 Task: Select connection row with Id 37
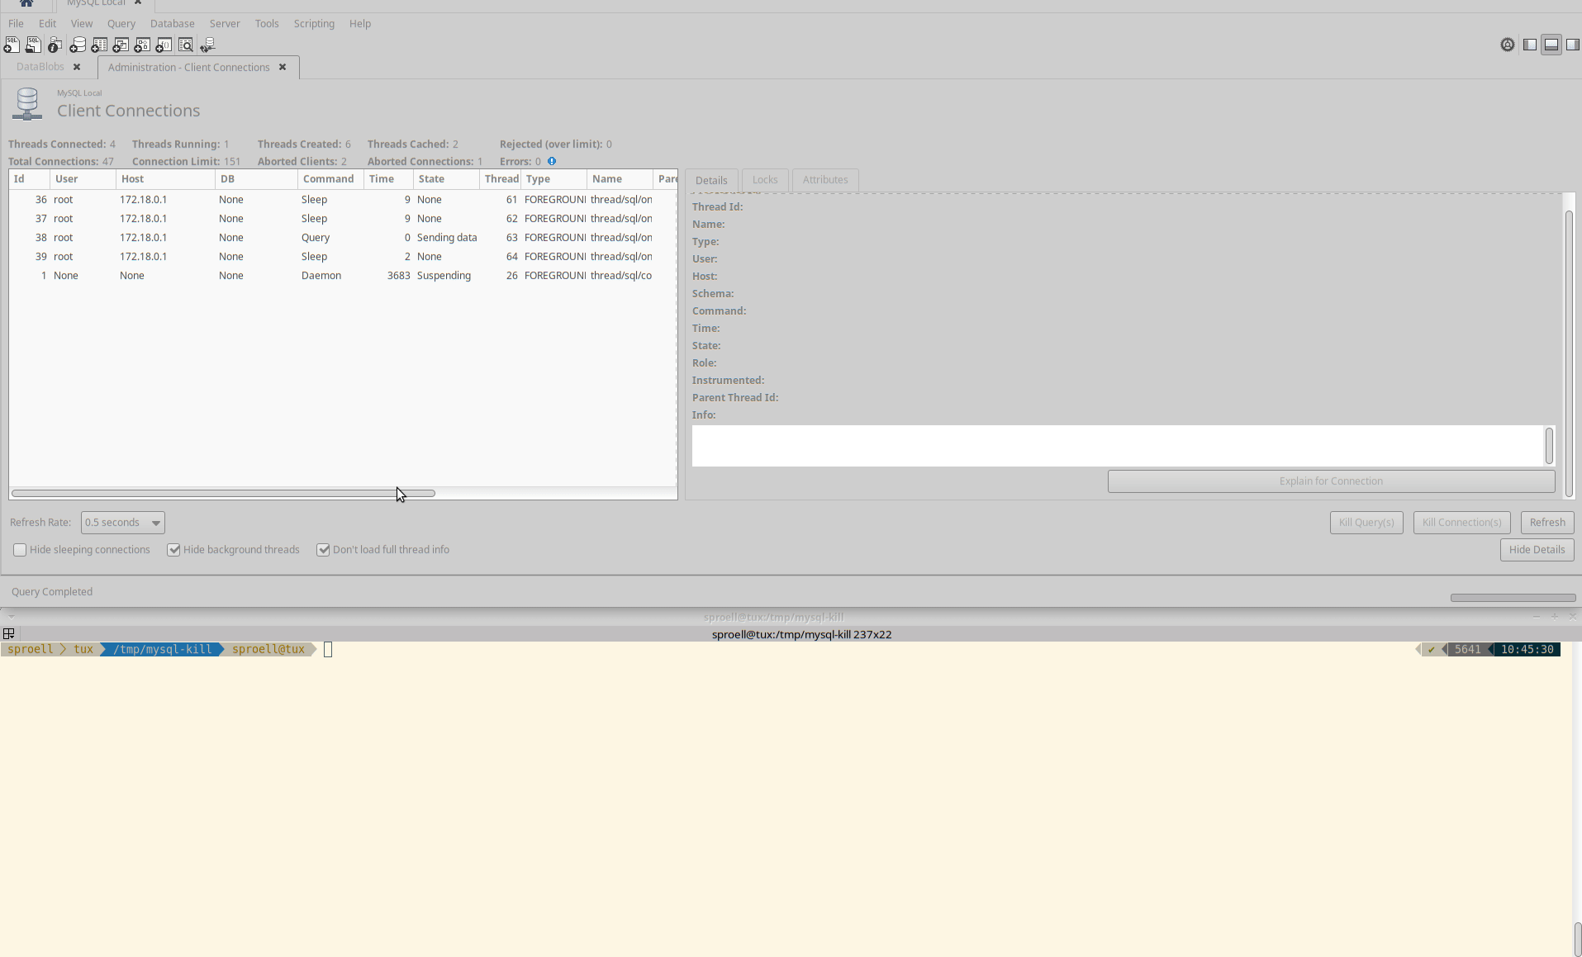coord(343,219)
